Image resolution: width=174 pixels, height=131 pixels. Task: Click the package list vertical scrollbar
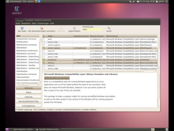(x=158, y=43)
